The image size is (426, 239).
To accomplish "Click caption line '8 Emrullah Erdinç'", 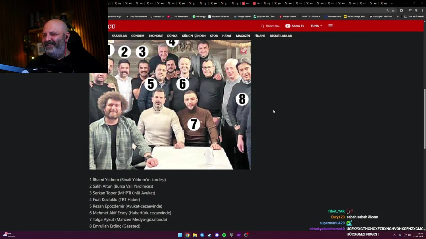I will 115,226.
